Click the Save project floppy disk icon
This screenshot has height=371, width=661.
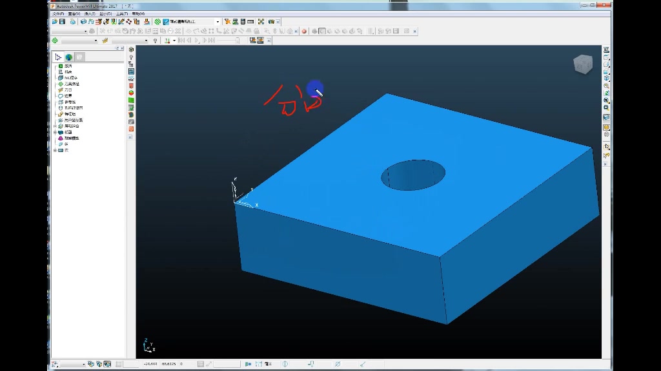point(63,21)
